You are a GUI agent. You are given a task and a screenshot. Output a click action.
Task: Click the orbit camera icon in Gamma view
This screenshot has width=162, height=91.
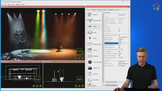click(x=76, y=86)
